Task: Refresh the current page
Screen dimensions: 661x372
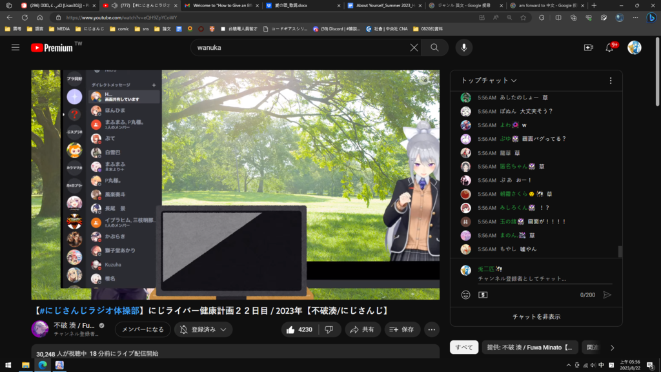Action: [x=25, y=17]
